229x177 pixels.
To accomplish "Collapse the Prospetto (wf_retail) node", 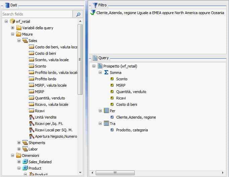I will point(94,66).
